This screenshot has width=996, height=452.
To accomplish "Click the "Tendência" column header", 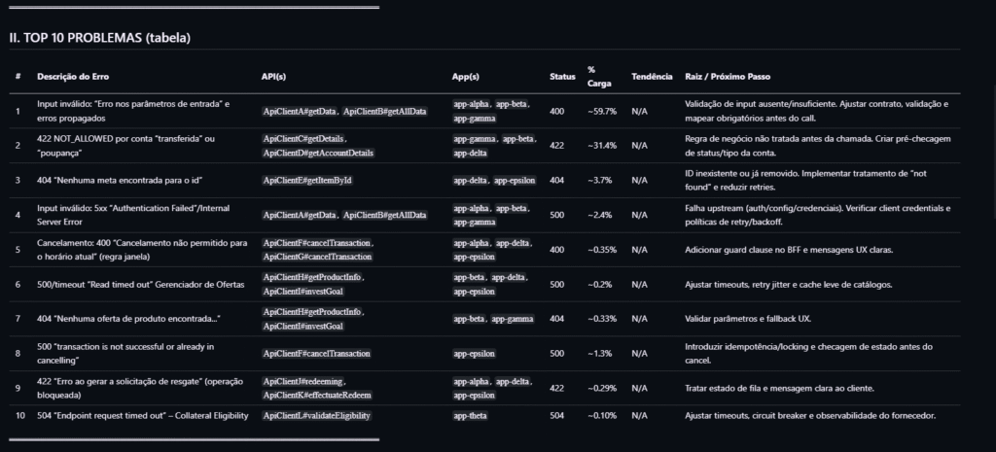I will click(x=652, y=76).
